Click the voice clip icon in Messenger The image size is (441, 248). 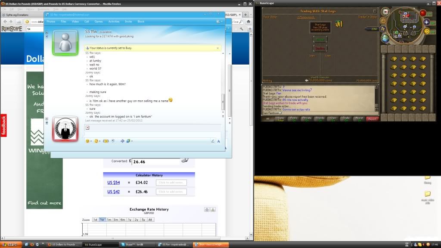pos(113,141)
